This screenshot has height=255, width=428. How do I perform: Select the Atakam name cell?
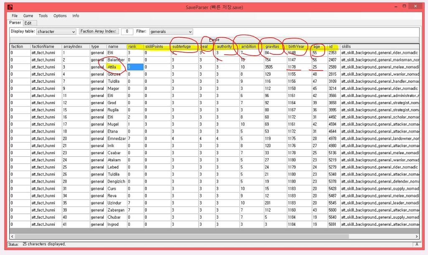coord(117,160)
